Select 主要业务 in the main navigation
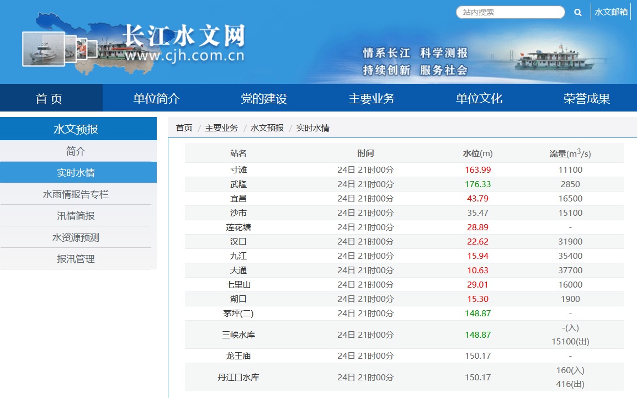 (x=371, y=98)
